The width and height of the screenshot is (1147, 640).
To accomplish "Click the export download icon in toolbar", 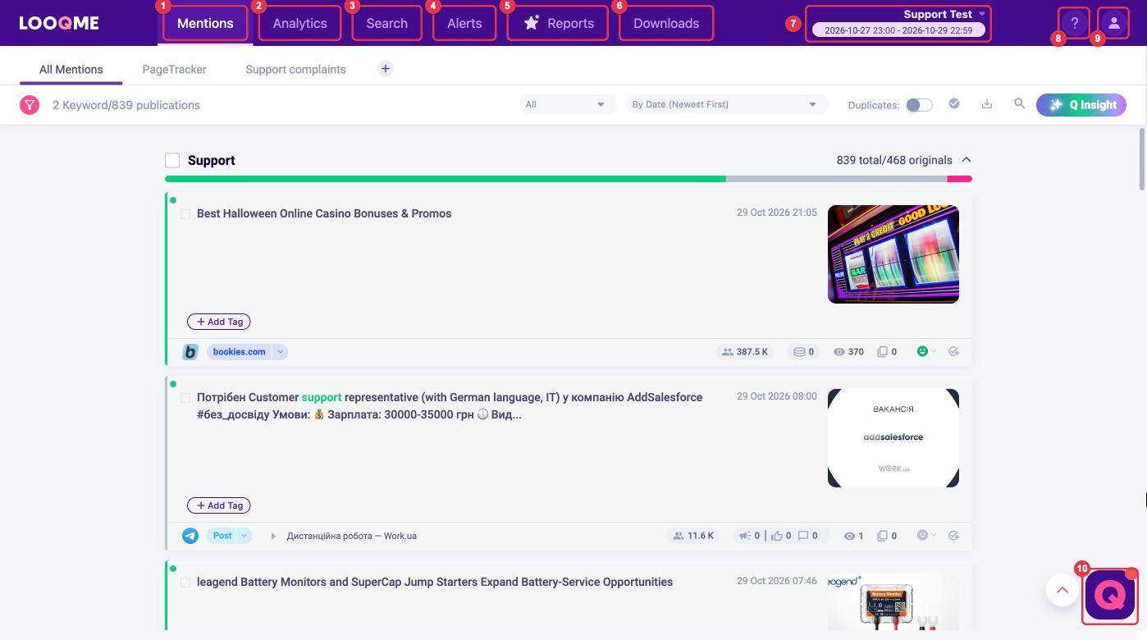I will pyautogui.click(x=987, y=104).
